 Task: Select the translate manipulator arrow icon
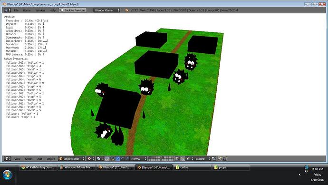pyautogui.click(x=118, y=159)
